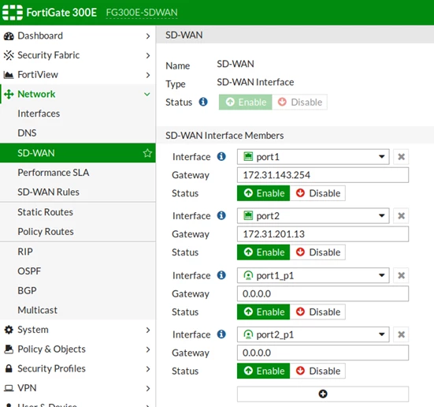Click the System gear icon in sidebar

point(9,330)
